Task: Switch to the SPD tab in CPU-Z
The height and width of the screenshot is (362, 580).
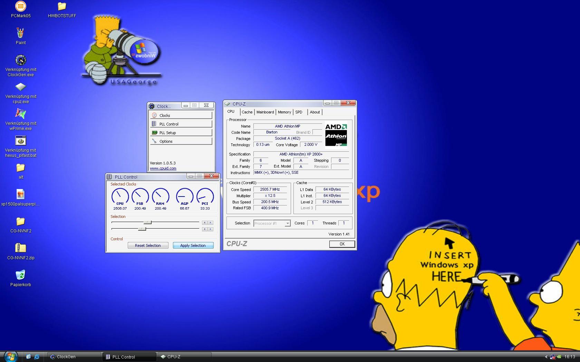Action: (x=299, y=112)
